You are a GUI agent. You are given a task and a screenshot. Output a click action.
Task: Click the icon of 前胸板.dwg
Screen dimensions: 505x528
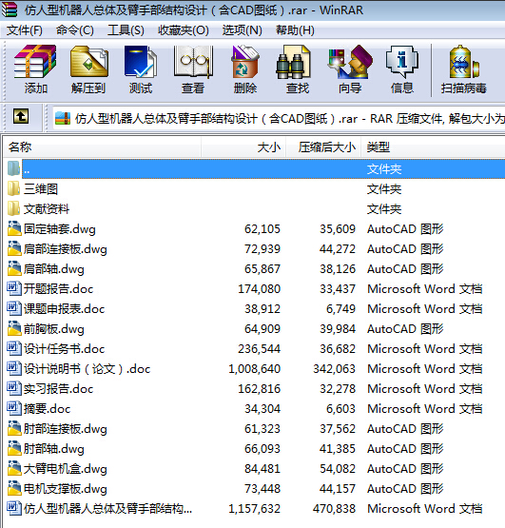[x=14, y=328]
